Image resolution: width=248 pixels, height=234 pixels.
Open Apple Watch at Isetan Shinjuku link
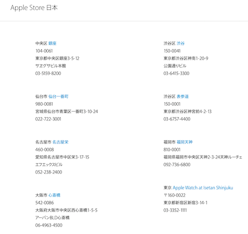coord(203,188)
